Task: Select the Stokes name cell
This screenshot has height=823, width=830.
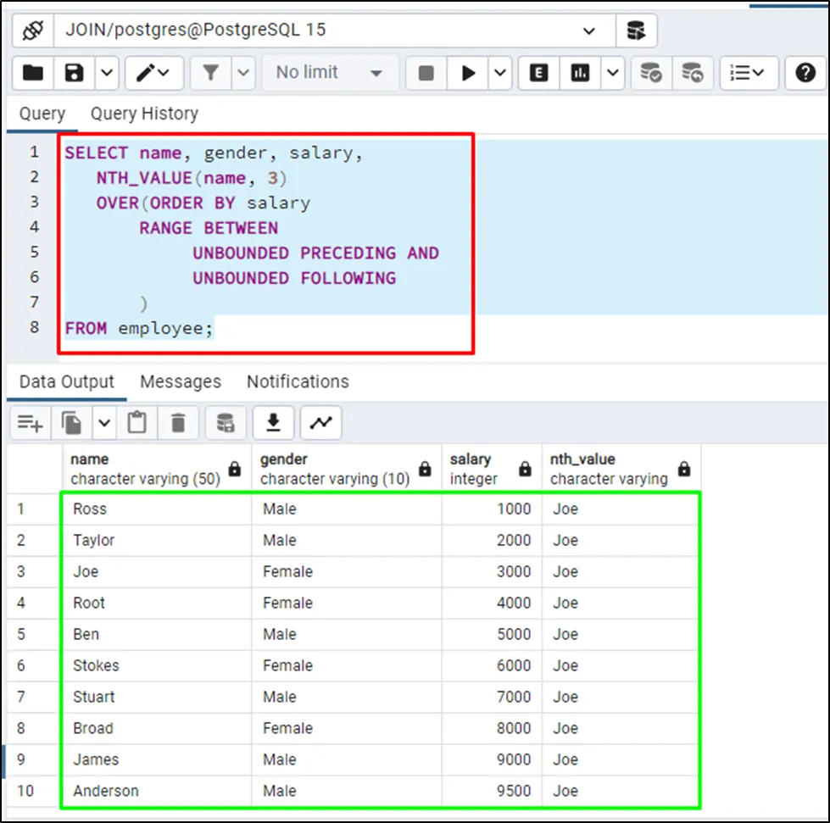Action: click(96, 665)
